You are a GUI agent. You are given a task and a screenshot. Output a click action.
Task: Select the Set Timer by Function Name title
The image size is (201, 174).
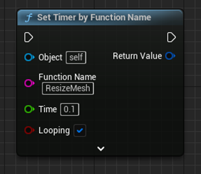tap(94, 17)
